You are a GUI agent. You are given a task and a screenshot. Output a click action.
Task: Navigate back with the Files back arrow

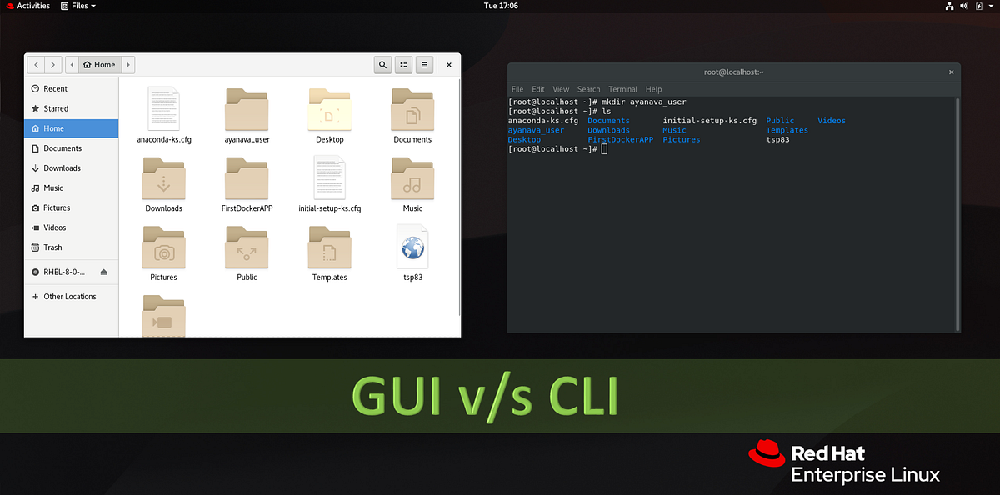pos(36,64)
